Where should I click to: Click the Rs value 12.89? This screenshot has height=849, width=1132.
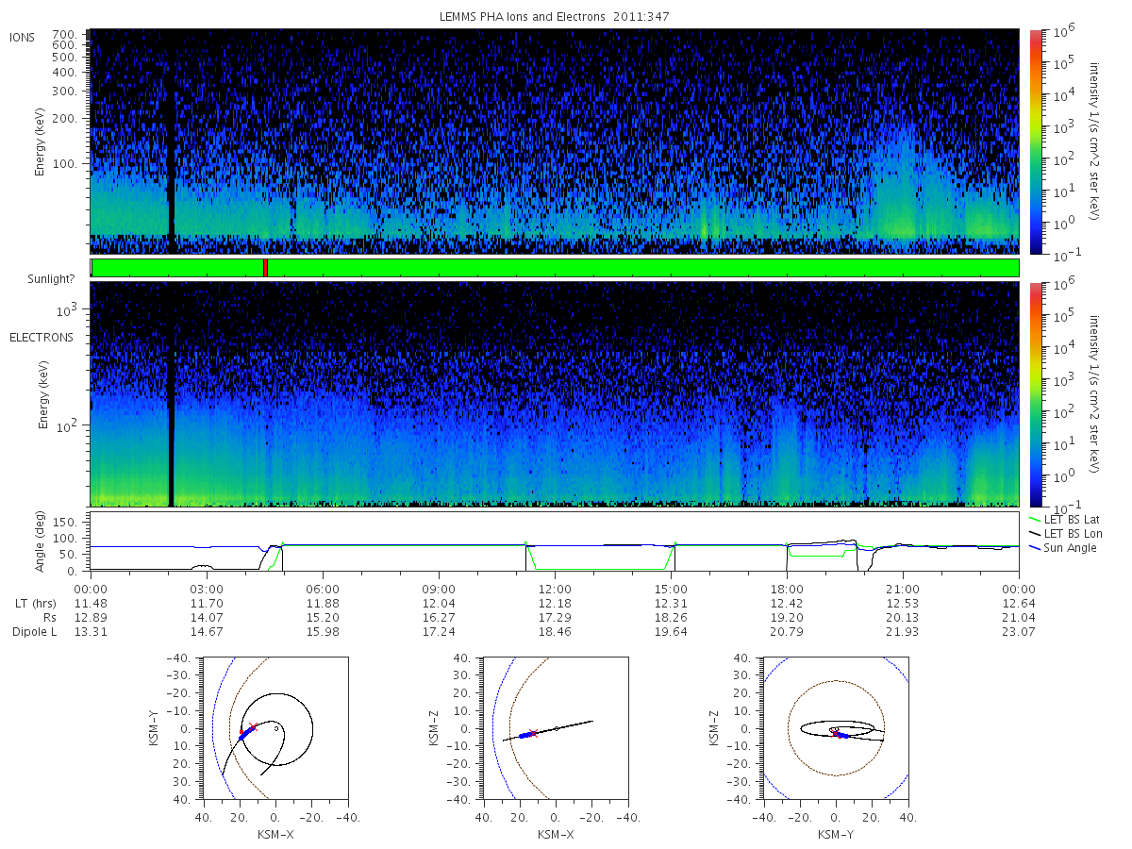[91, 617]
